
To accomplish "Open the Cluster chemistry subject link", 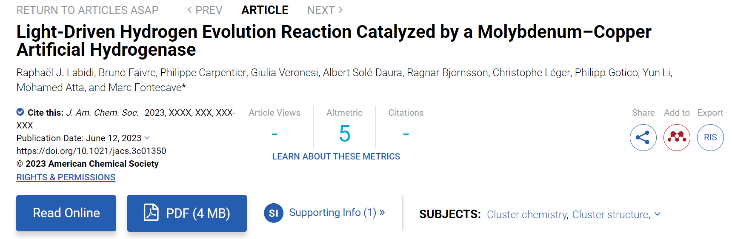I will point(527,214).
